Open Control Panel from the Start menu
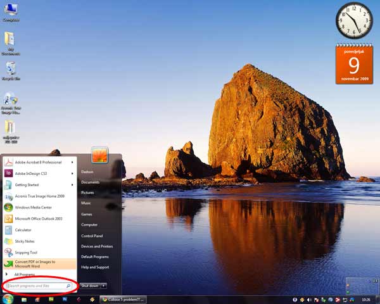Screen dimensions: 380x304 (x=92, y=236)
